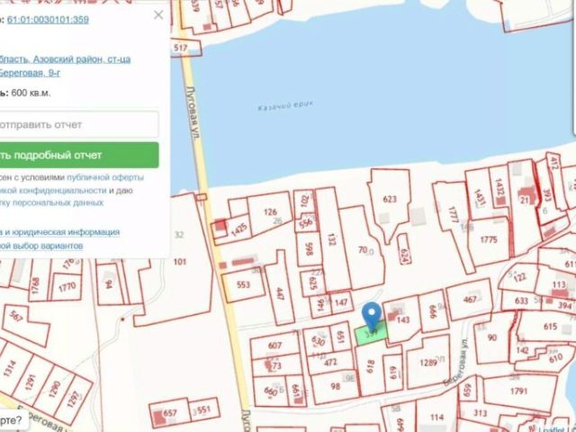Image resolution: width=576 pixels, height=432 pixels.
Task: Select parcel 143 on the map
Action: pyautogui.click(x=403, y=320)
